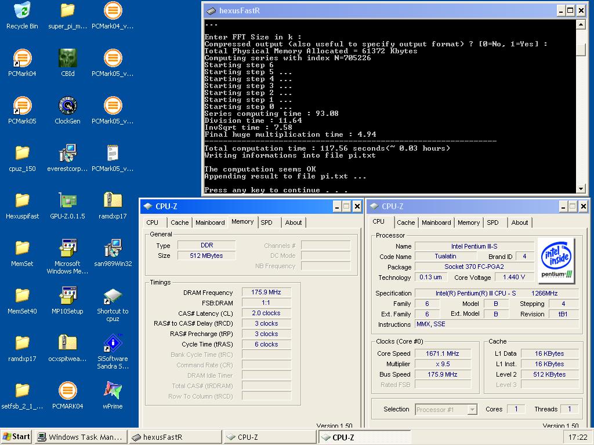Screen dimensions: 594x445
Task: Launch the PCMARK04 icon in the bottom row
Action: 67,391
